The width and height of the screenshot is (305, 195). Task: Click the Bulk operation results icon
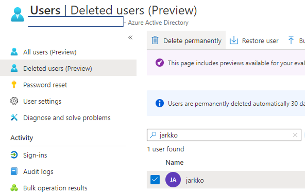(14, 188)
